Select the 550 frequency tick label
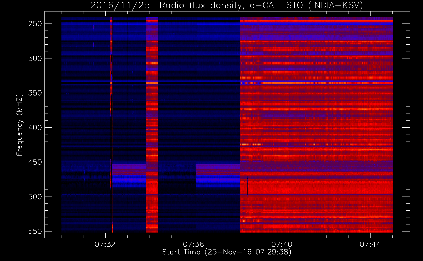This screenshot has height=261, width=423. [x=35, y=231]
